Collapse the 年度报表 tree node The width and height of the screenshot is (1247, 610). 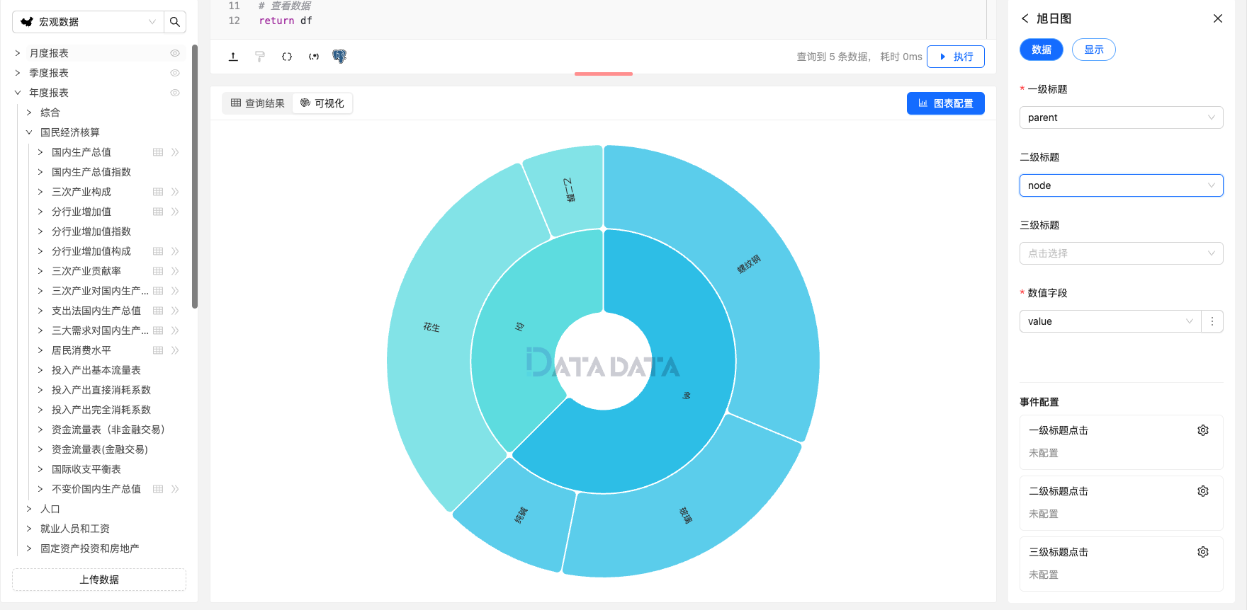pos(18,93)
